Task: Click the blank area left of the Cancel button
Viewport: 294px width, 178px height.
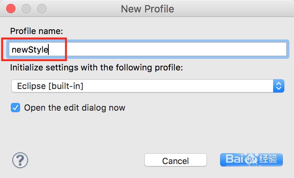Action: 85,159
